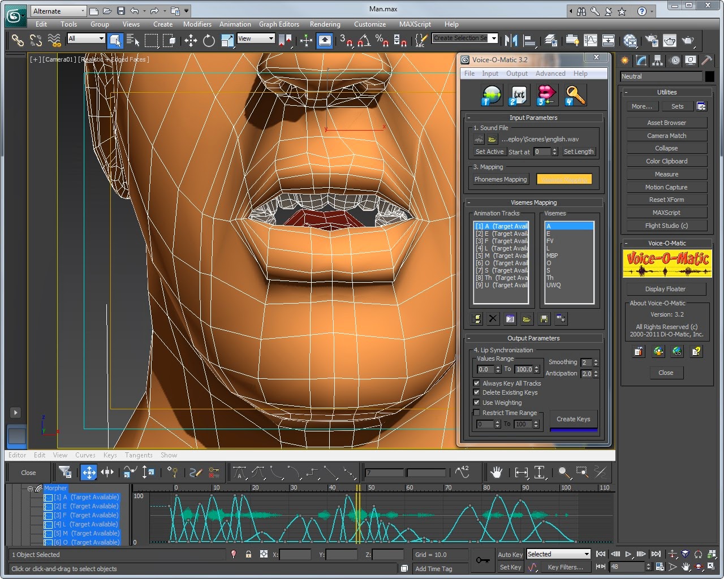Open the sound file browse folder icon

492,139
